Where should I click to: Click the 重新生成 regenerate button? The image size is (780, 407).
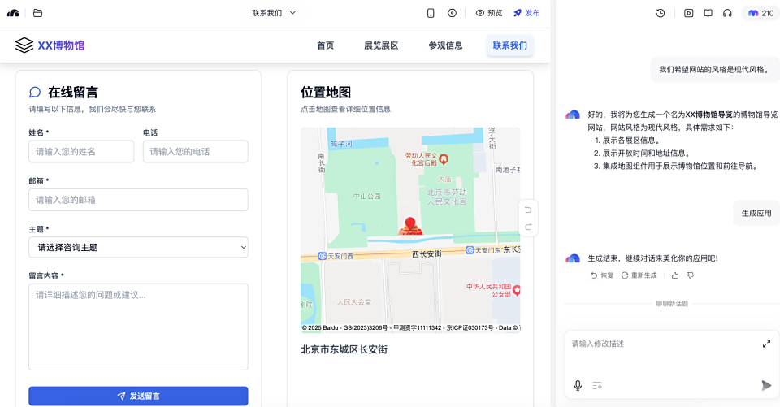(x=639, y=275)
